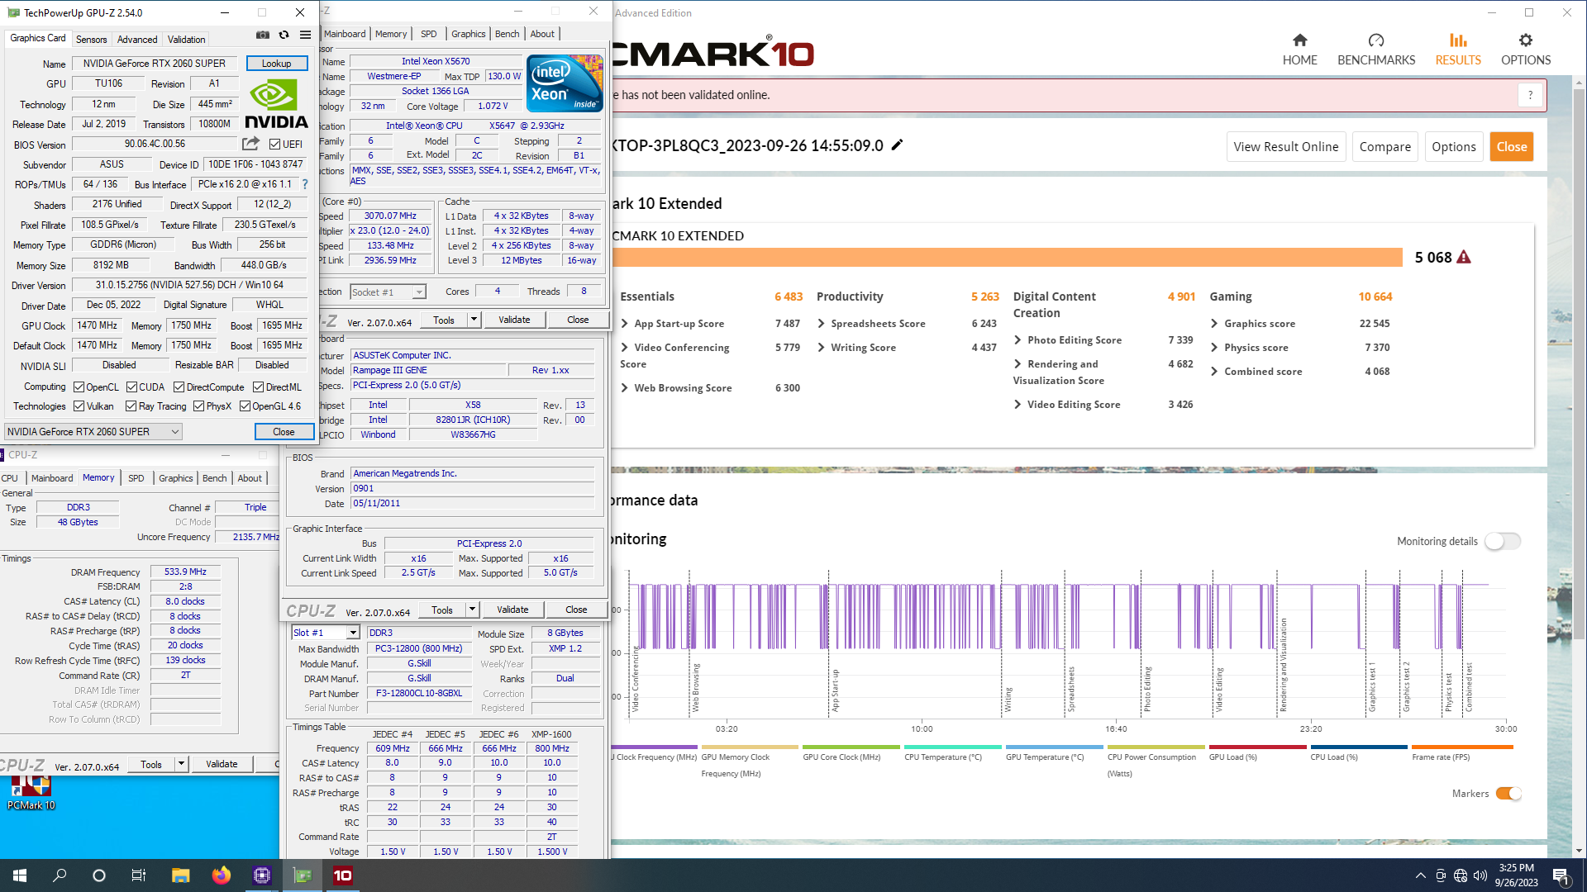
Task: Click the question mark in validation banner
Action: (1530, 95)
